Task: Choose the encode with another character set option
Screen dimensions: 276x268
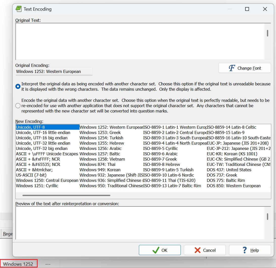Action: pos(18,106)
